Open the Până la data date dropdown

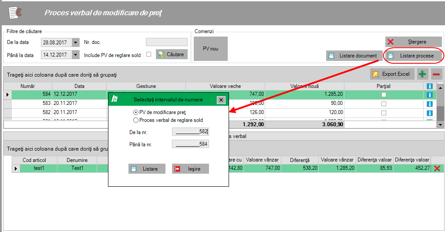point(75,54)
